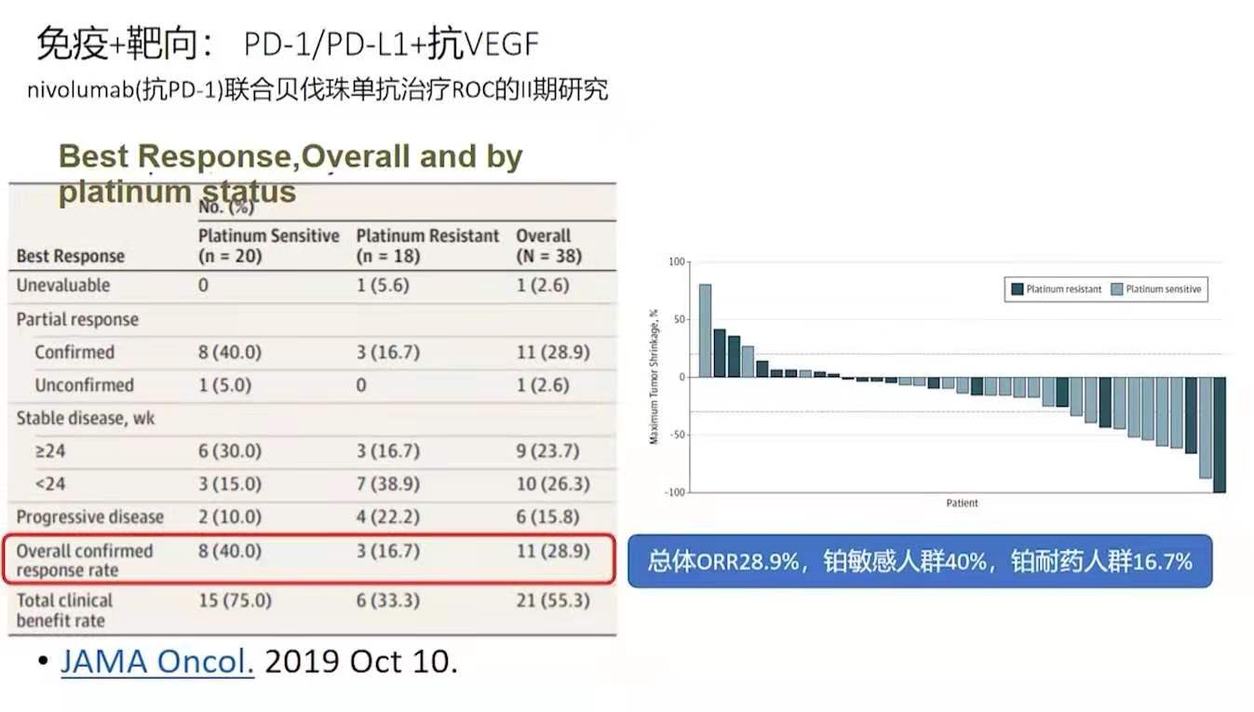Click the Platinum Resistant (n = 18) column header
This screenshot has width=1254, height=712.
[427, 246]
